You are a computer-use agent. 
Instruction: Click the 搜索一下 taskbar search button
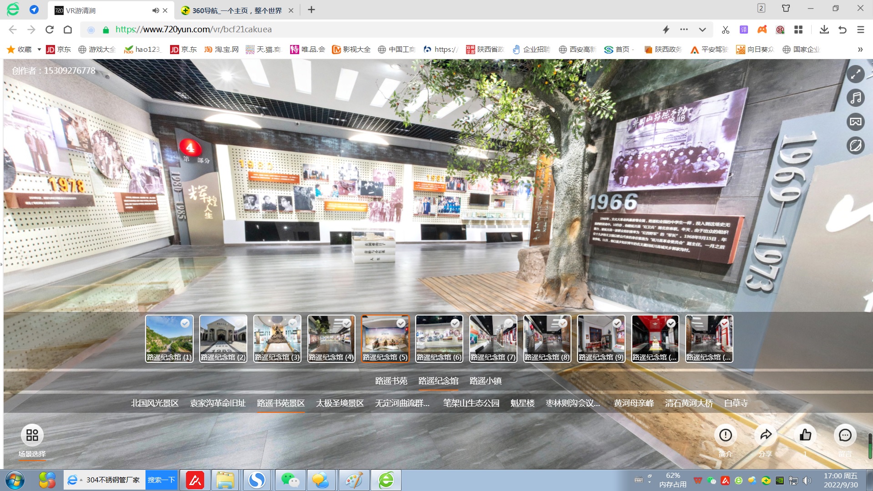[x=161, y=480]
